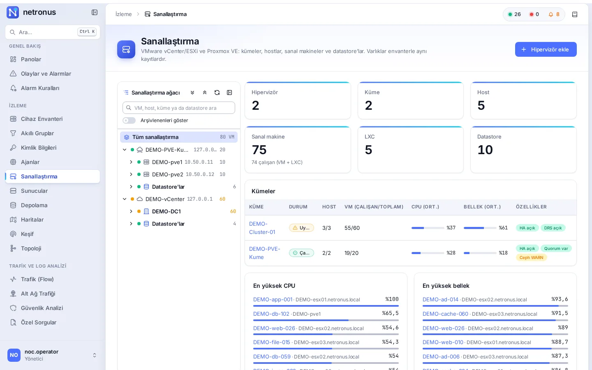Open Trafik (Flow) analysis
The image size is (592, 370).
53,279
